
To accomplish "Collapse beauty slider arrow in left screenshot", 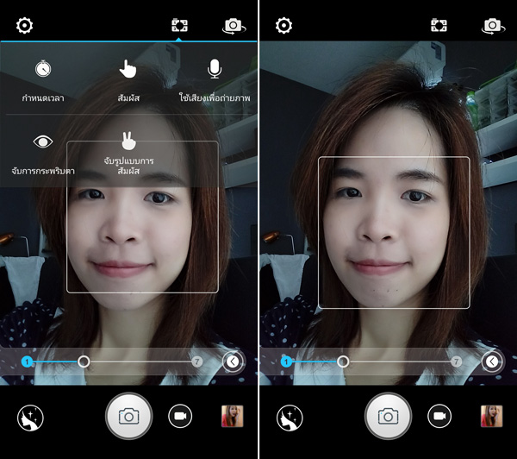I will pos(234,362).
